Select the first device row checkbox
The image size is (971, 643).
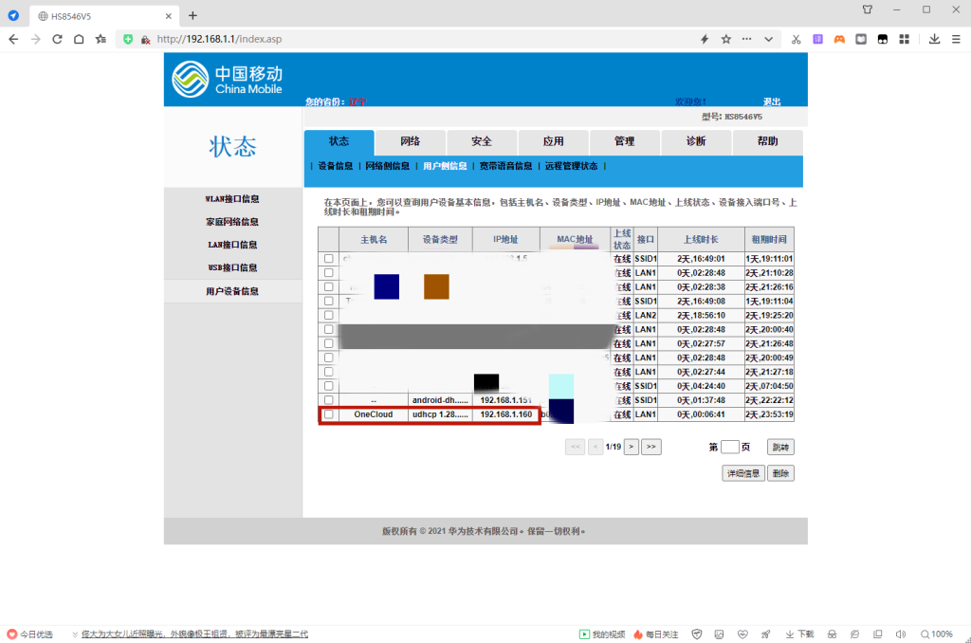coord(329,258)
